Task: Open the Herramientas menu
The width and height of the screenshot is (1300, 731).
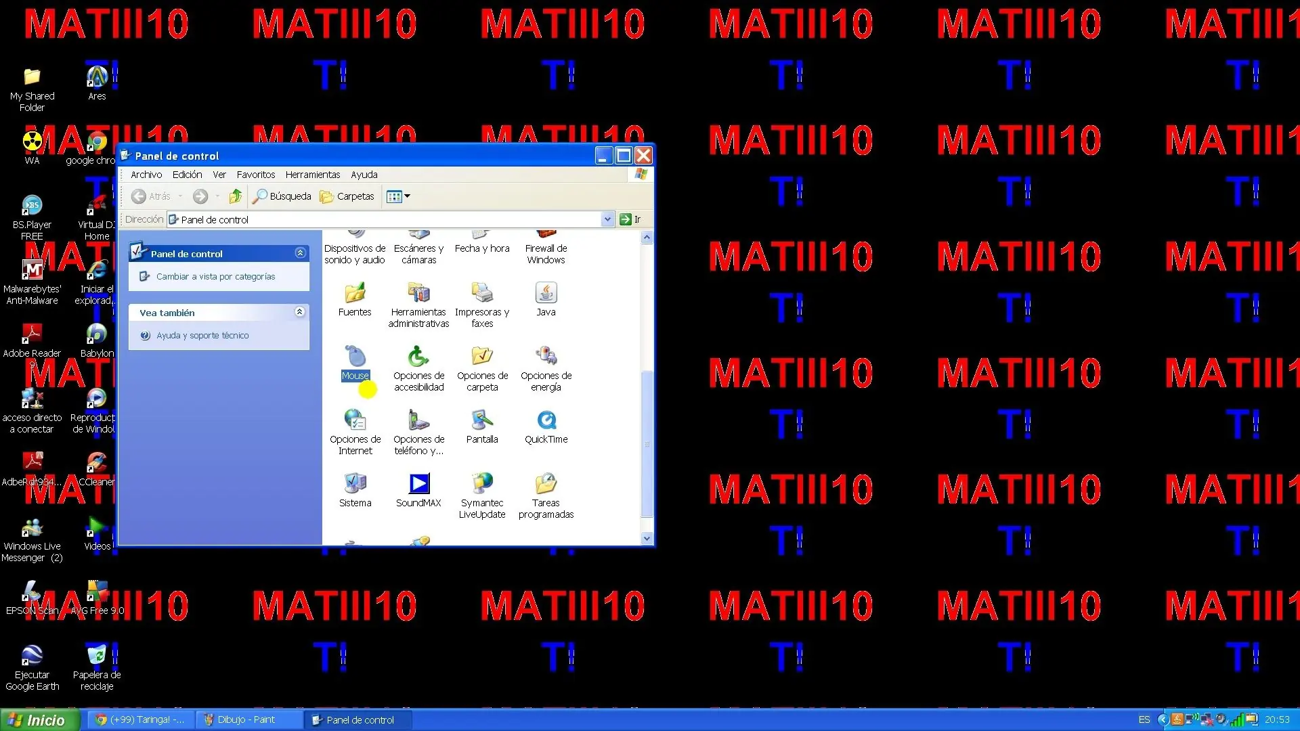Action: (x=312, y=175)
